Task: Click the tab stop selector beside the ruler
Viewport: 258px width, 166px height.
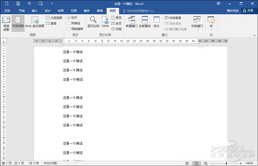Action: click(x=4, y=41)
